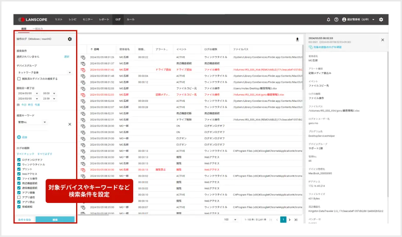Open the settings gear in top bar

(381, 19)
